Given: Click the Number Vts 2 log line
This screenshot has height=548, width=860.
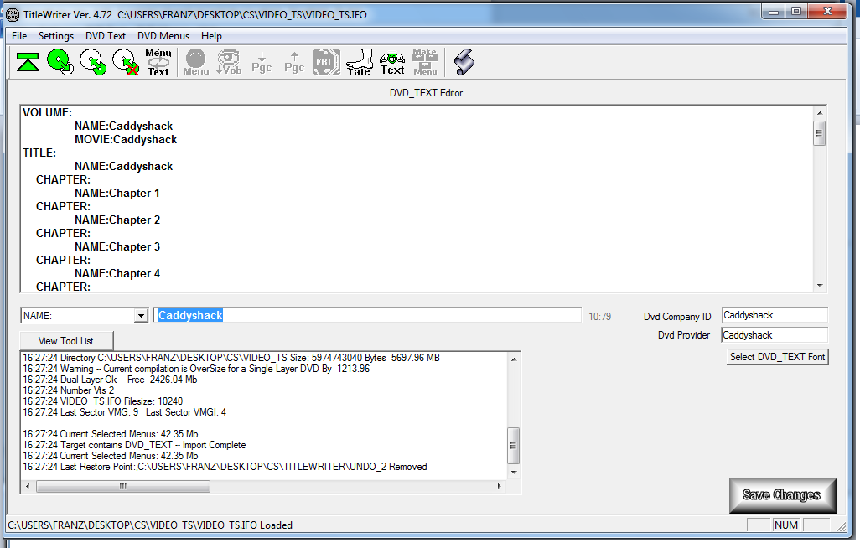Looking at the screenshot, I should click(69, 390).
